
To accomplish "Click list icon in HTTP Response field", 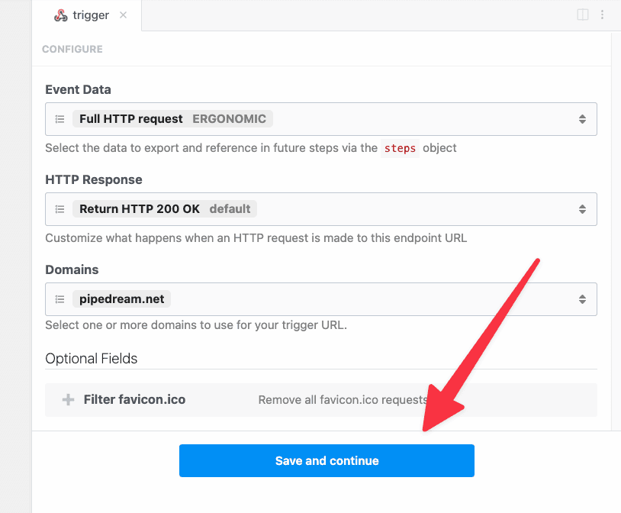I will (x=60, y=209).
